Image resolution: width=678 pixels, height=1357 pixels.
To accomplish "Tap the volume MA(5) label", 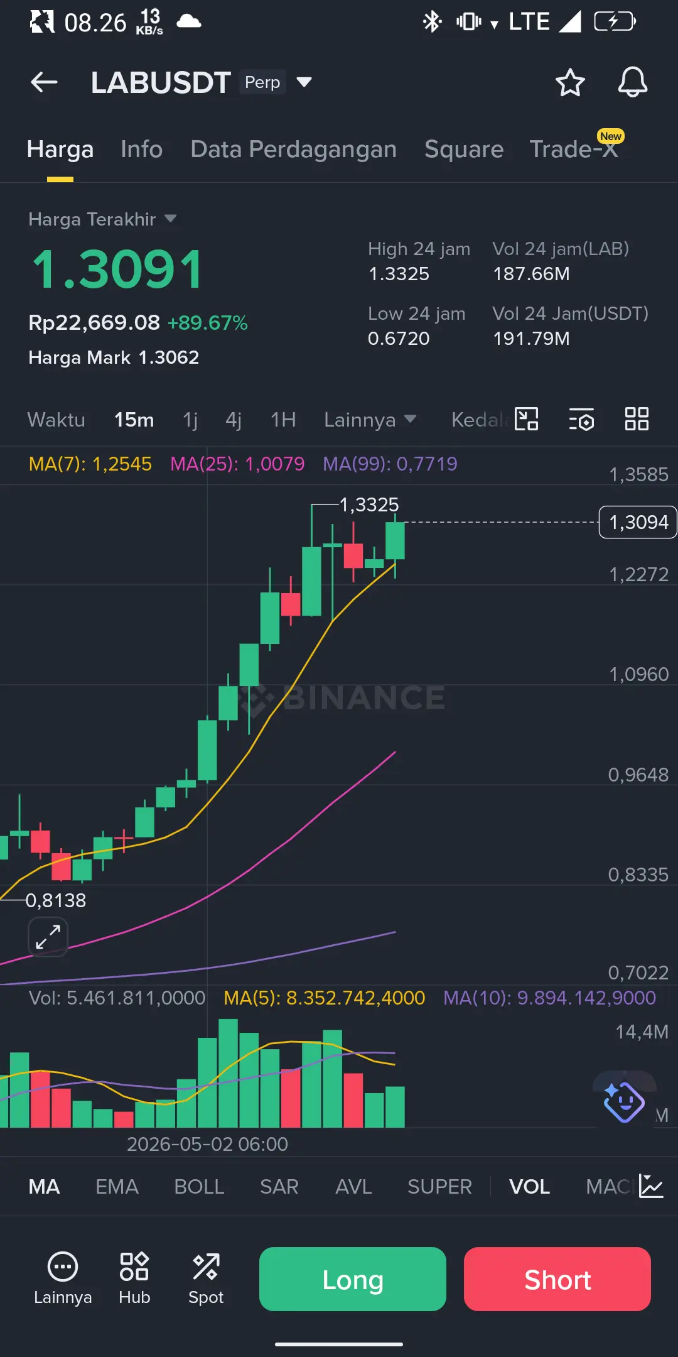I will point(325,998).
